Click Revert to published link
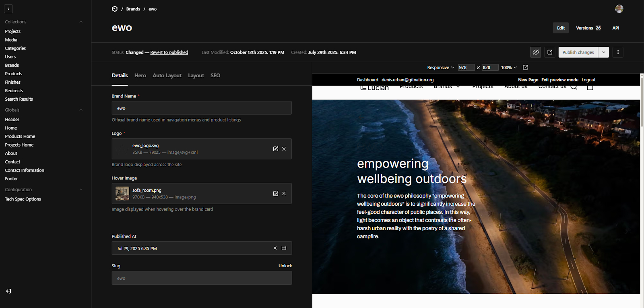Image resolution: width=644 pixels, height=308 pixels. [x=169, y=52]
